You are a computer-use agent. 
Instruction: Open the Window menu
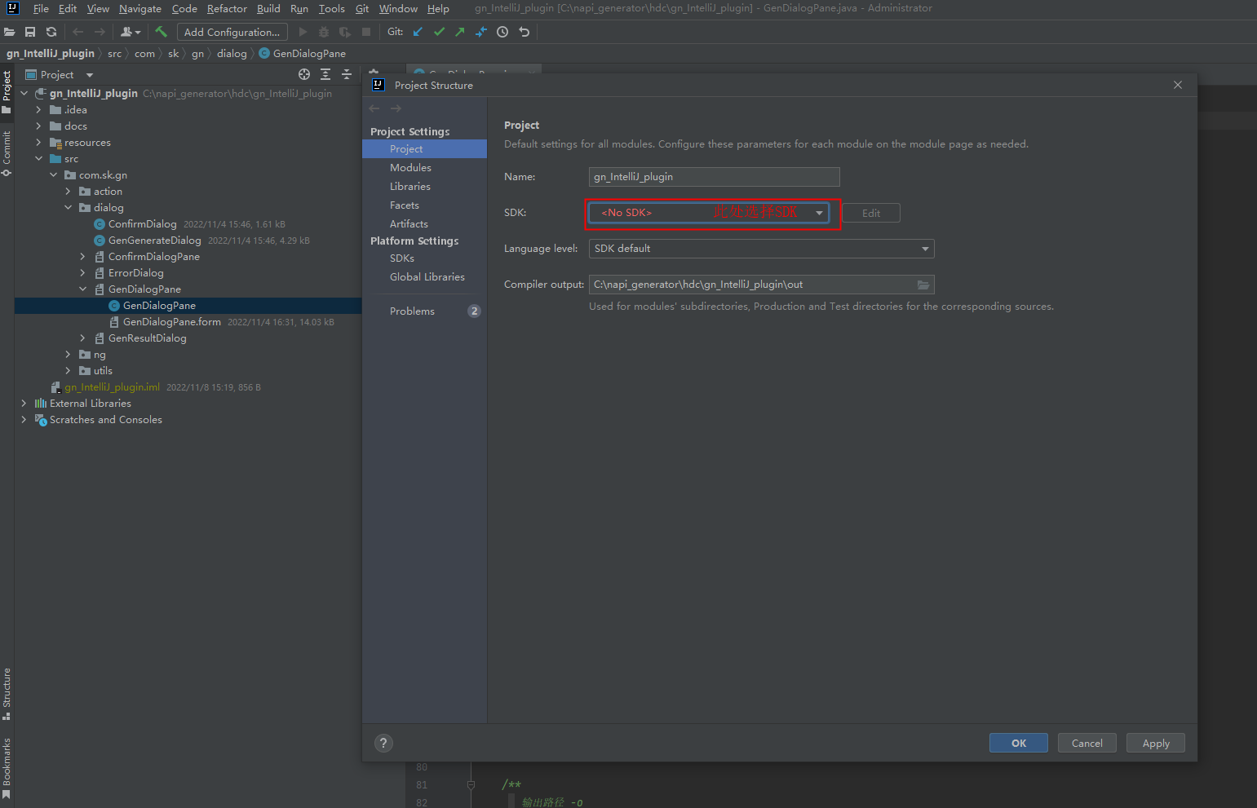tap(398, 8)
